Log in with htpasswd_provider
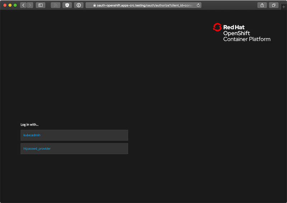 (74, 149)
